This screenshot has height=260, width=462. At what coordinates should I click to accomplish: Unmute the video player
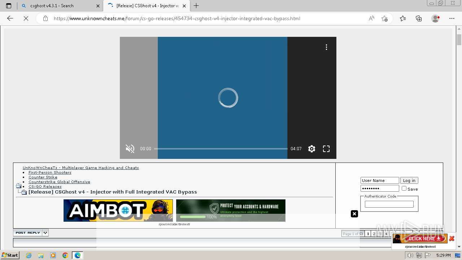point(130,149)
